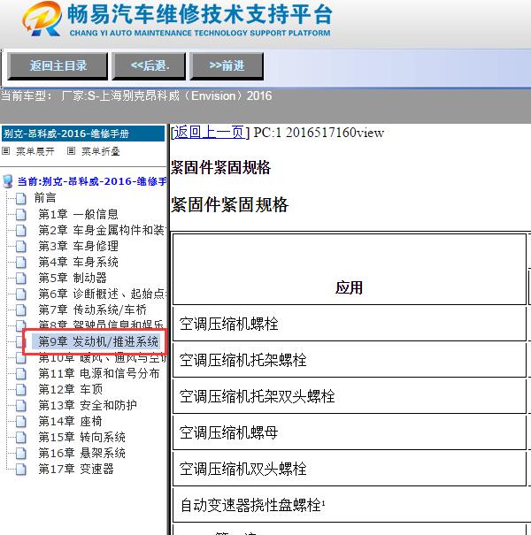Viewport: 531px width, 535px height.
Task: Click the page icon beside 第12章
Action: point(21,389)
